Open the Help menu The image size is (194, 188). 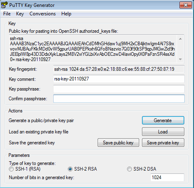66,14
